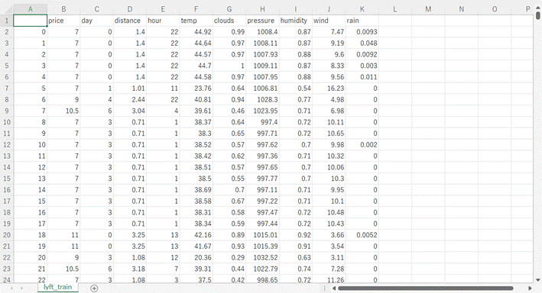Click the 'pressure' header cell
Viewport: 542px width, 293px height.
point(263,21)
